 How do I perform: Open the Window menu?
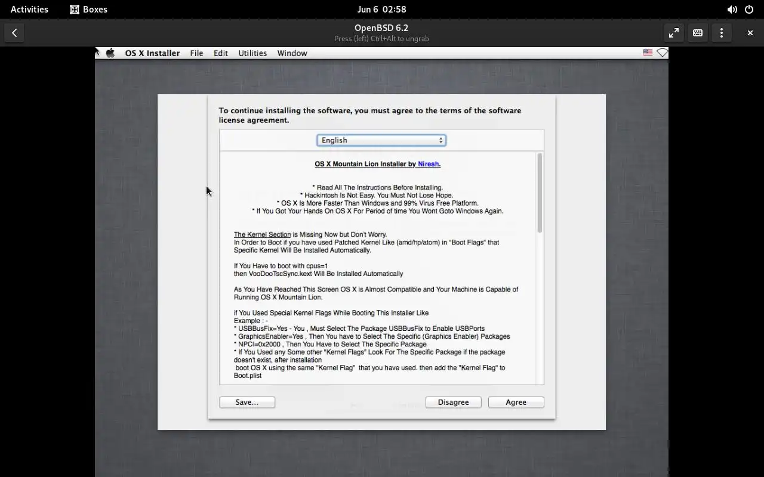pyautogui.click(x=292, y=53)
